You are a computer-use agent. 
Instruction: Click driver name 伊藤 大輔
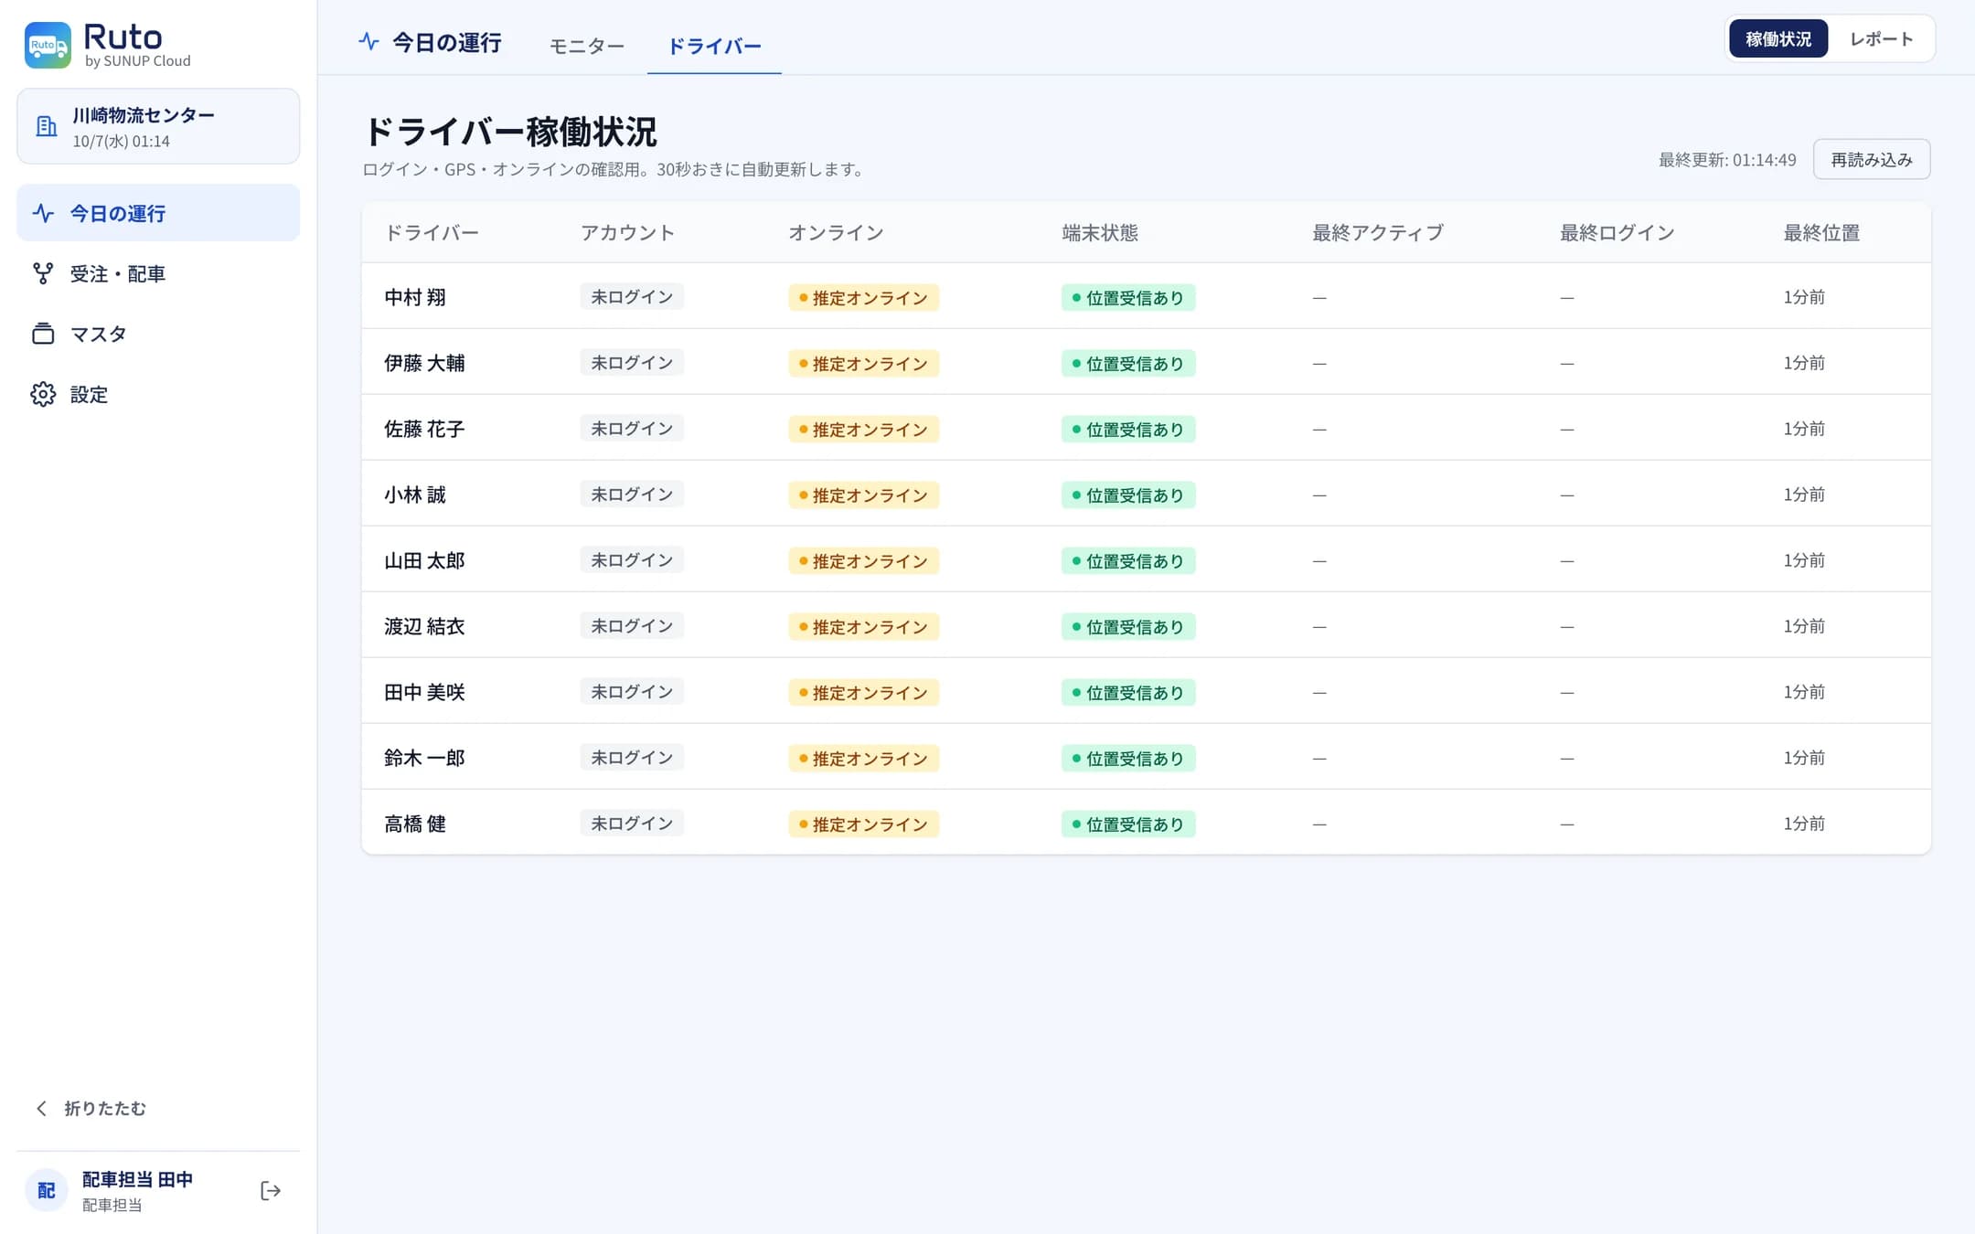coord(424,363)
